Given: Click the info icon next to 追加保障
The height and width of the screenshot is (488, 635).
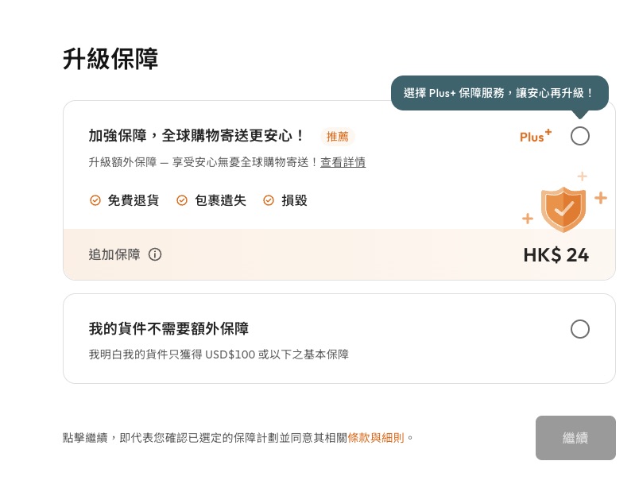Looking at the screenshot, I should (x=155, y=255).
